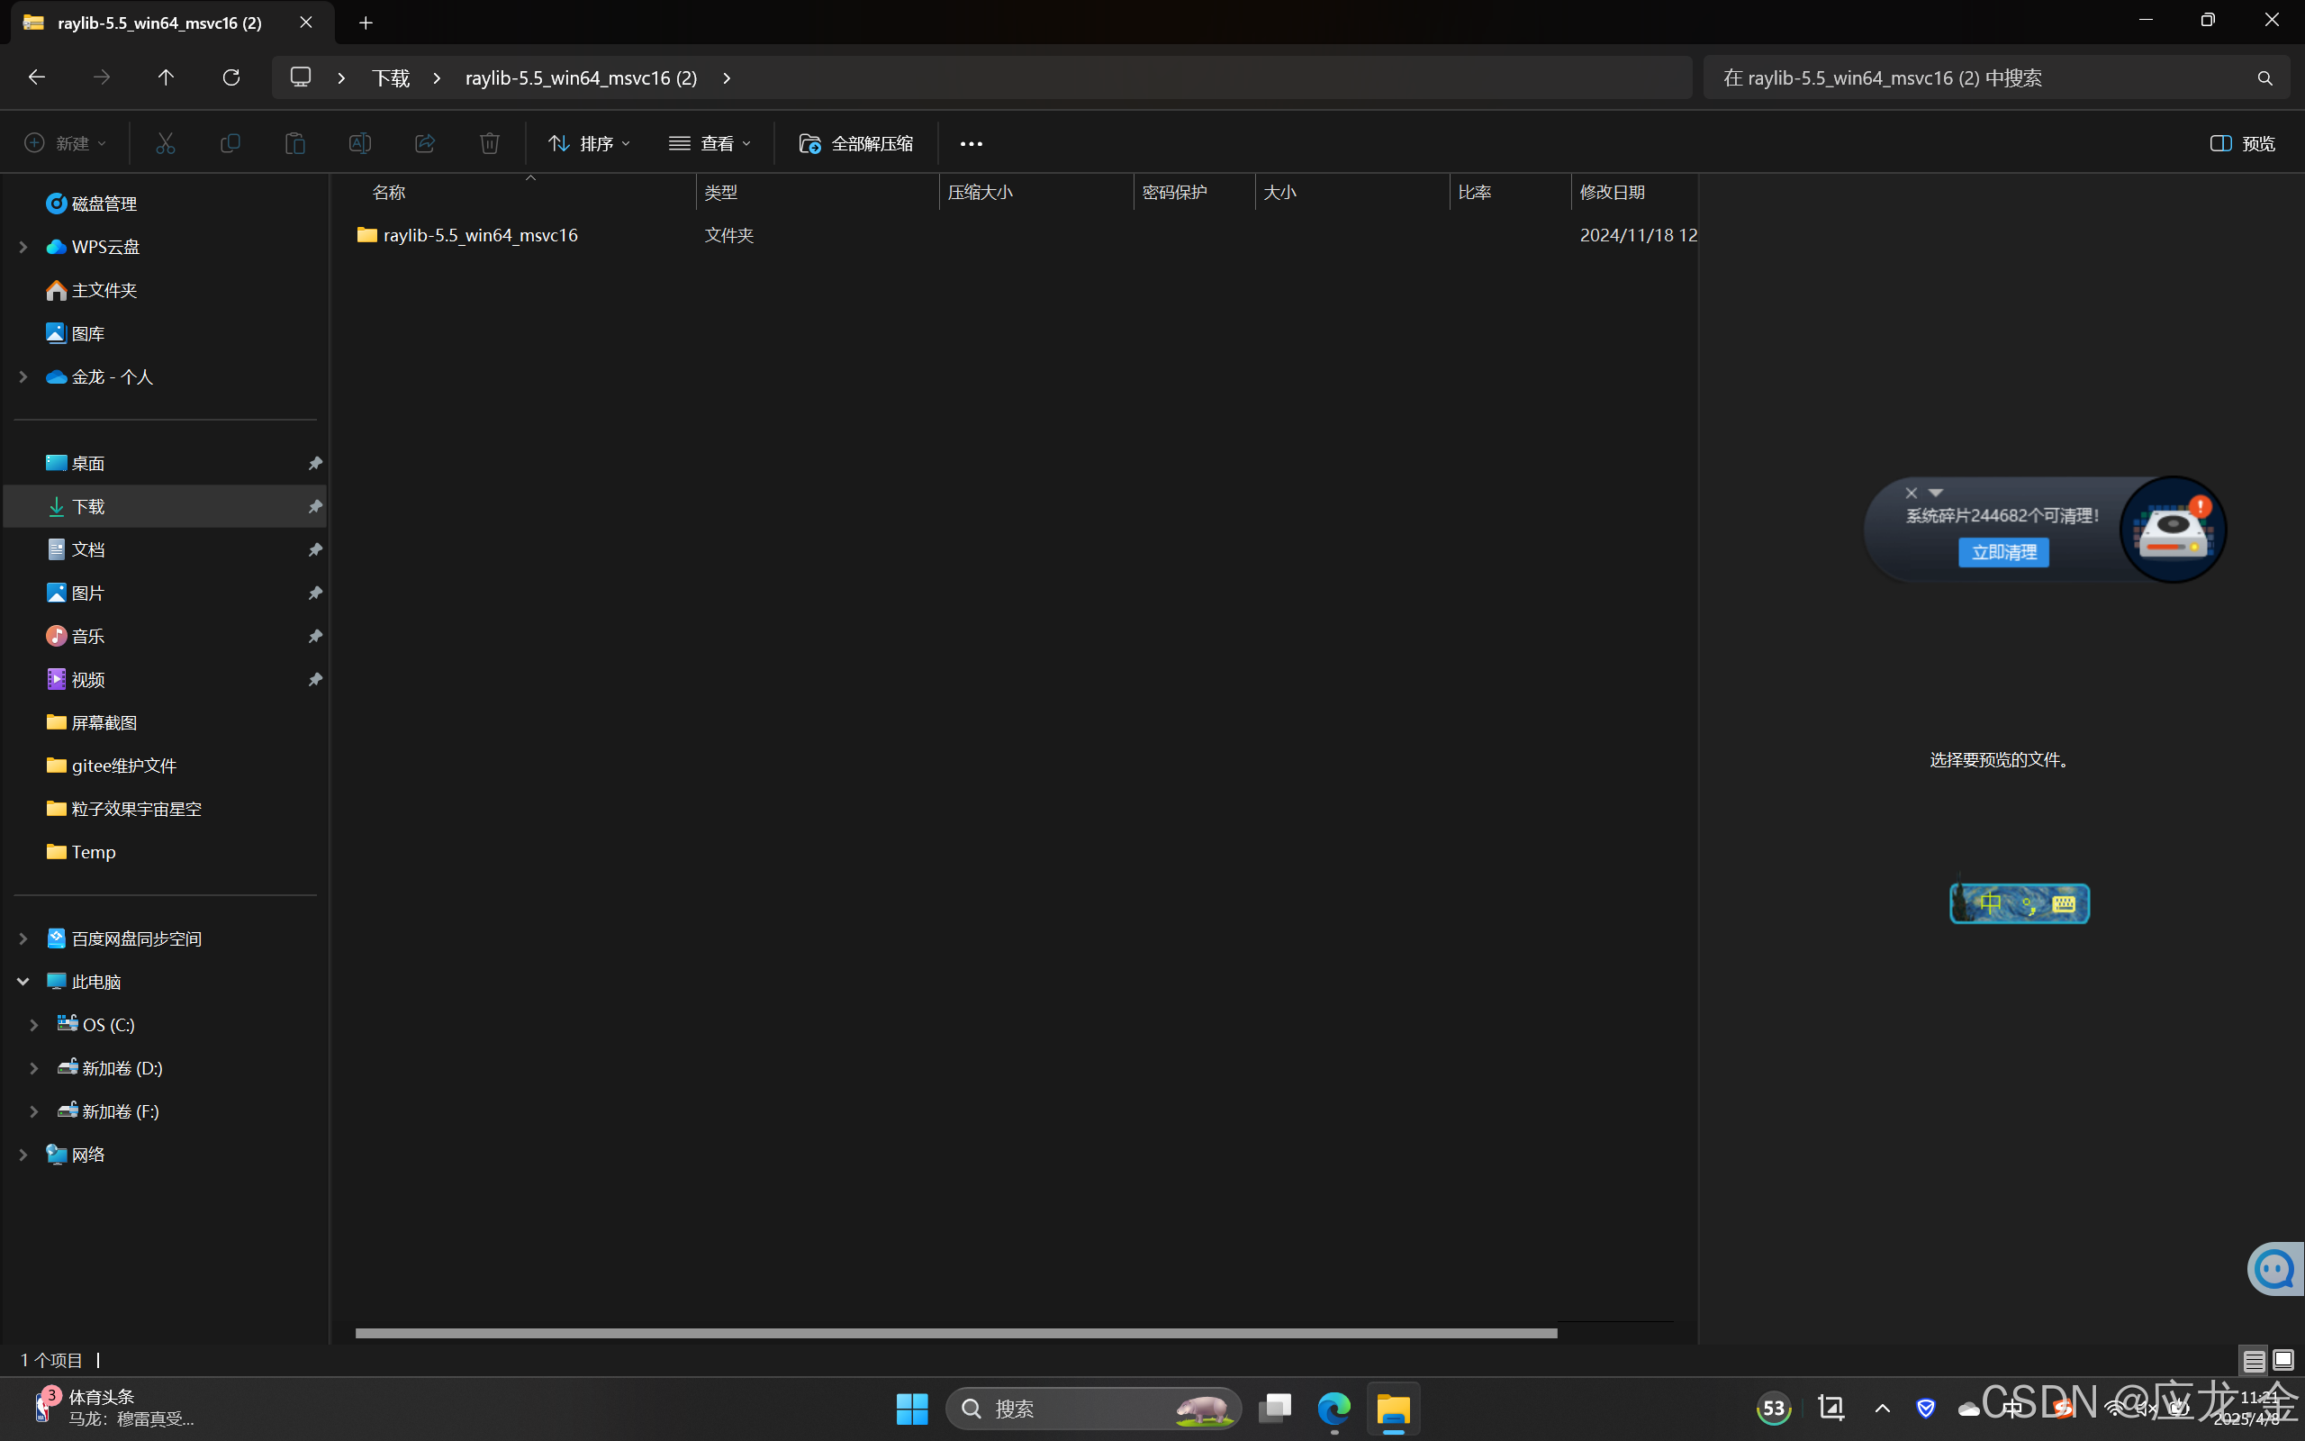Image resolution: width=2305 pixels, height=1441 pixels.
Task: Select the Rename icon in the toolbar
Action: [x=359, y=142]
